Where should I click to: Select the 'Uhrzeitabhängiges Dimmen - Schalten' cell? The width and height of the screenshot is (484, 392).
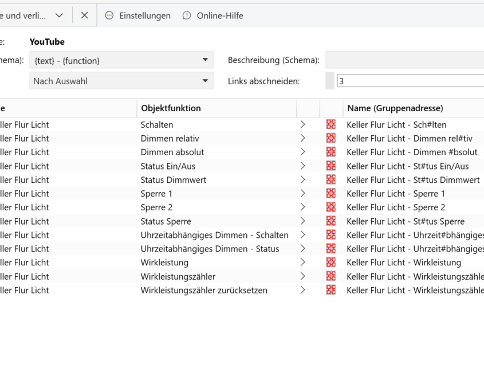coord(215,235)
